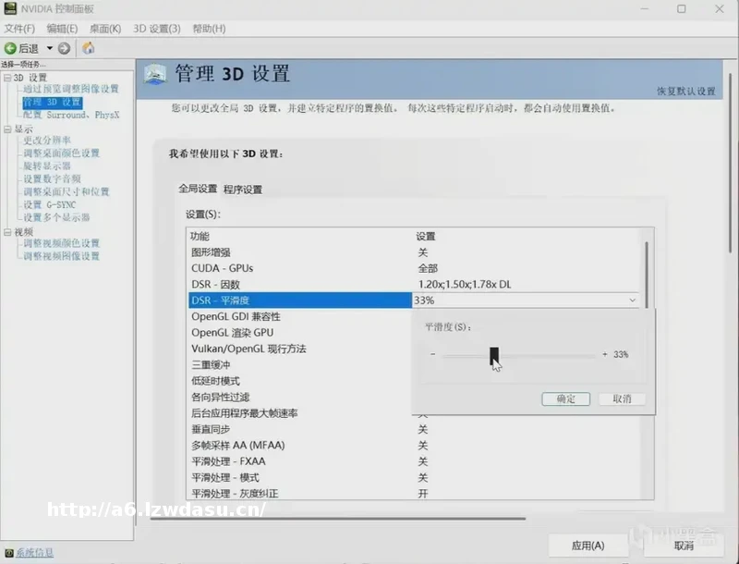Image resolution: width=739 pixels, height=564 pixels.
Task: Click the 恢复默认设置 link
Action: pos(685,92)
